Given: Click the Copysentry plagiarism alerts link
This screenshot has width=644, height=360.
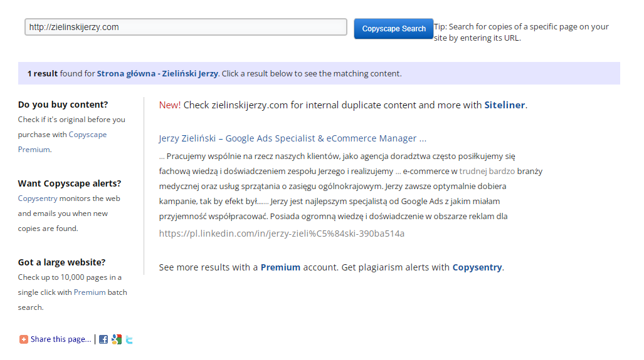Looking at the screenshot, I should [477, 267].
